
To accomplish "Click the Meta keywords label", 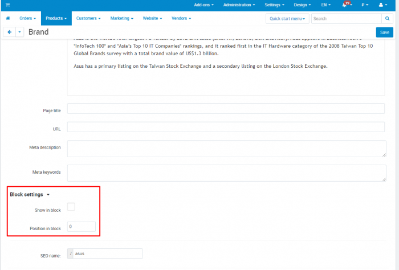I will [47, 172].
